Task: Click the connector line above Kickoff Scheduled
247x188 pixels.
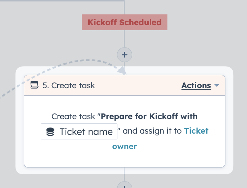Action: coord(124,8)
